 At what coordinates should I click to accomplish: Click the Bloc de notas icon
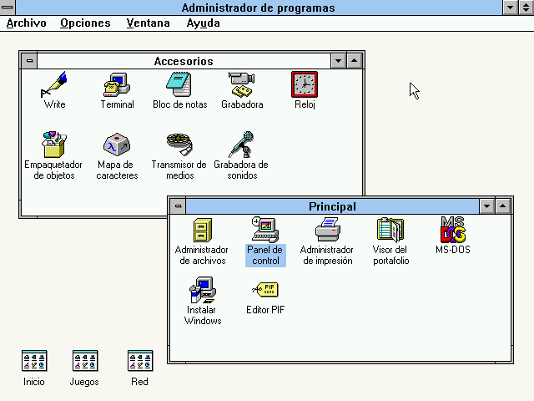click(x=179, y=84)
